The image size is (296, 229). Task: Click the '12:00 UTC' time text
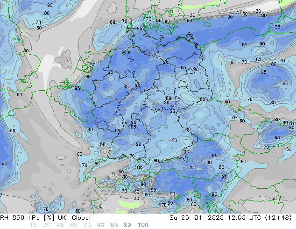pyautogui.click(x=244, y=218)
